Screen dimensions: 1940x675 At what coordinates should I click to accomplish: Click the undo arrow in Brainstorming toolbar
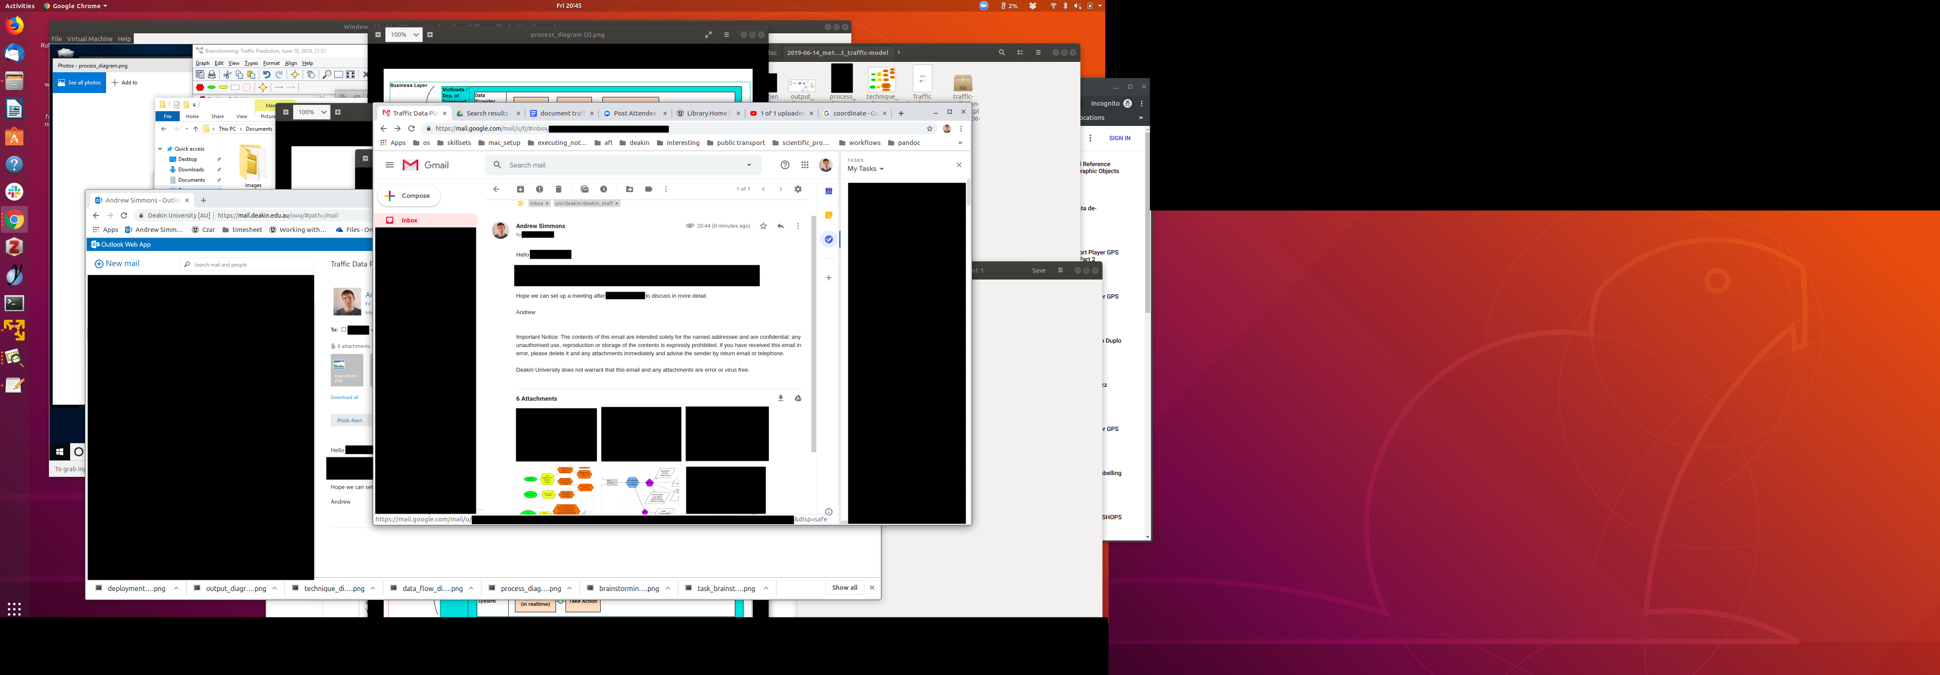pos(267,74)
